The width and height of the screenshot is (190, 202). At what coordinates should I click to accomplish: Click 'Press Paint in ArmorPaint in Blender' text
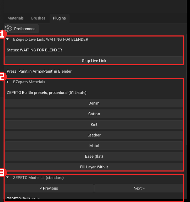[x=39, y=71]
